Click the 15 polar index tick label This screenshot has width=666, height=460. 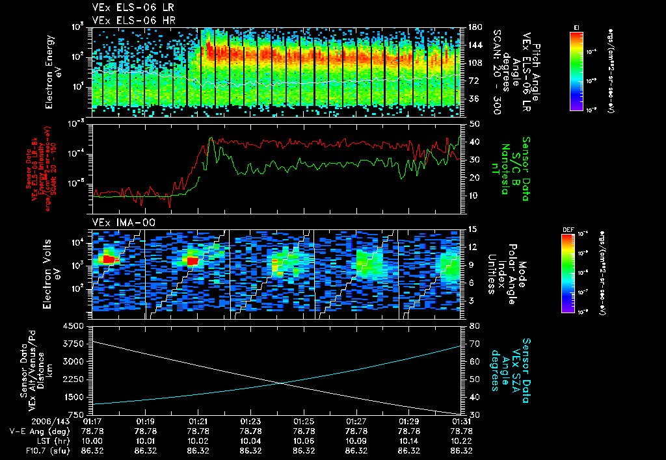click(x=474, y=229)
